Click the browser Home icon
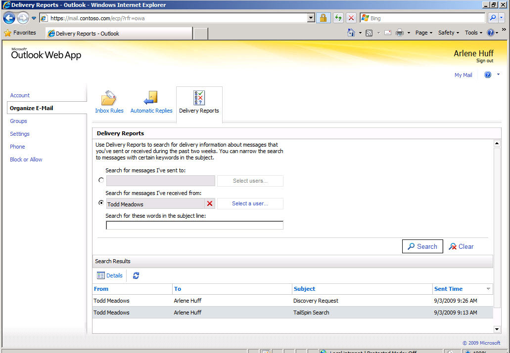 [x=351, y=33]
